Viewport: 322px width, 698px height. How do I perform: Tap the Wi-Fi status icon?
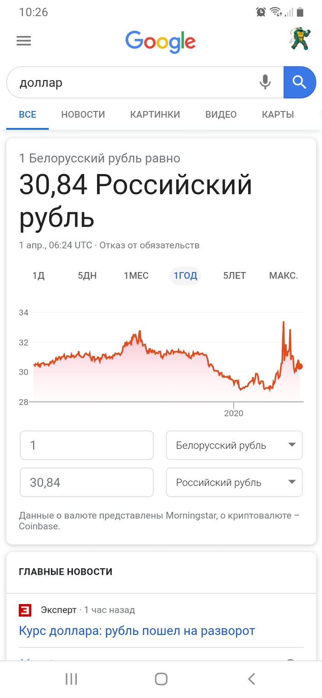pos(275,12)
